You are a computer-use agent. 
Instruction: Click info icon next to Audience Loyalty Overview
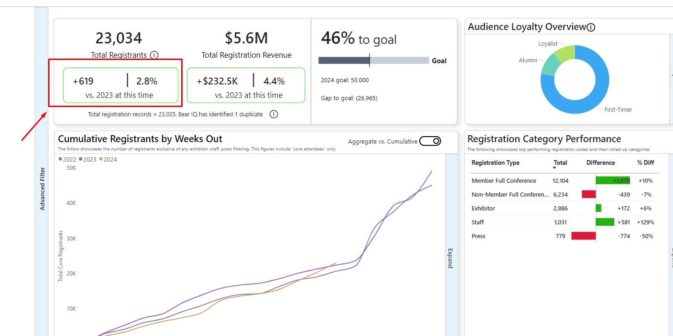click(591, 27)
